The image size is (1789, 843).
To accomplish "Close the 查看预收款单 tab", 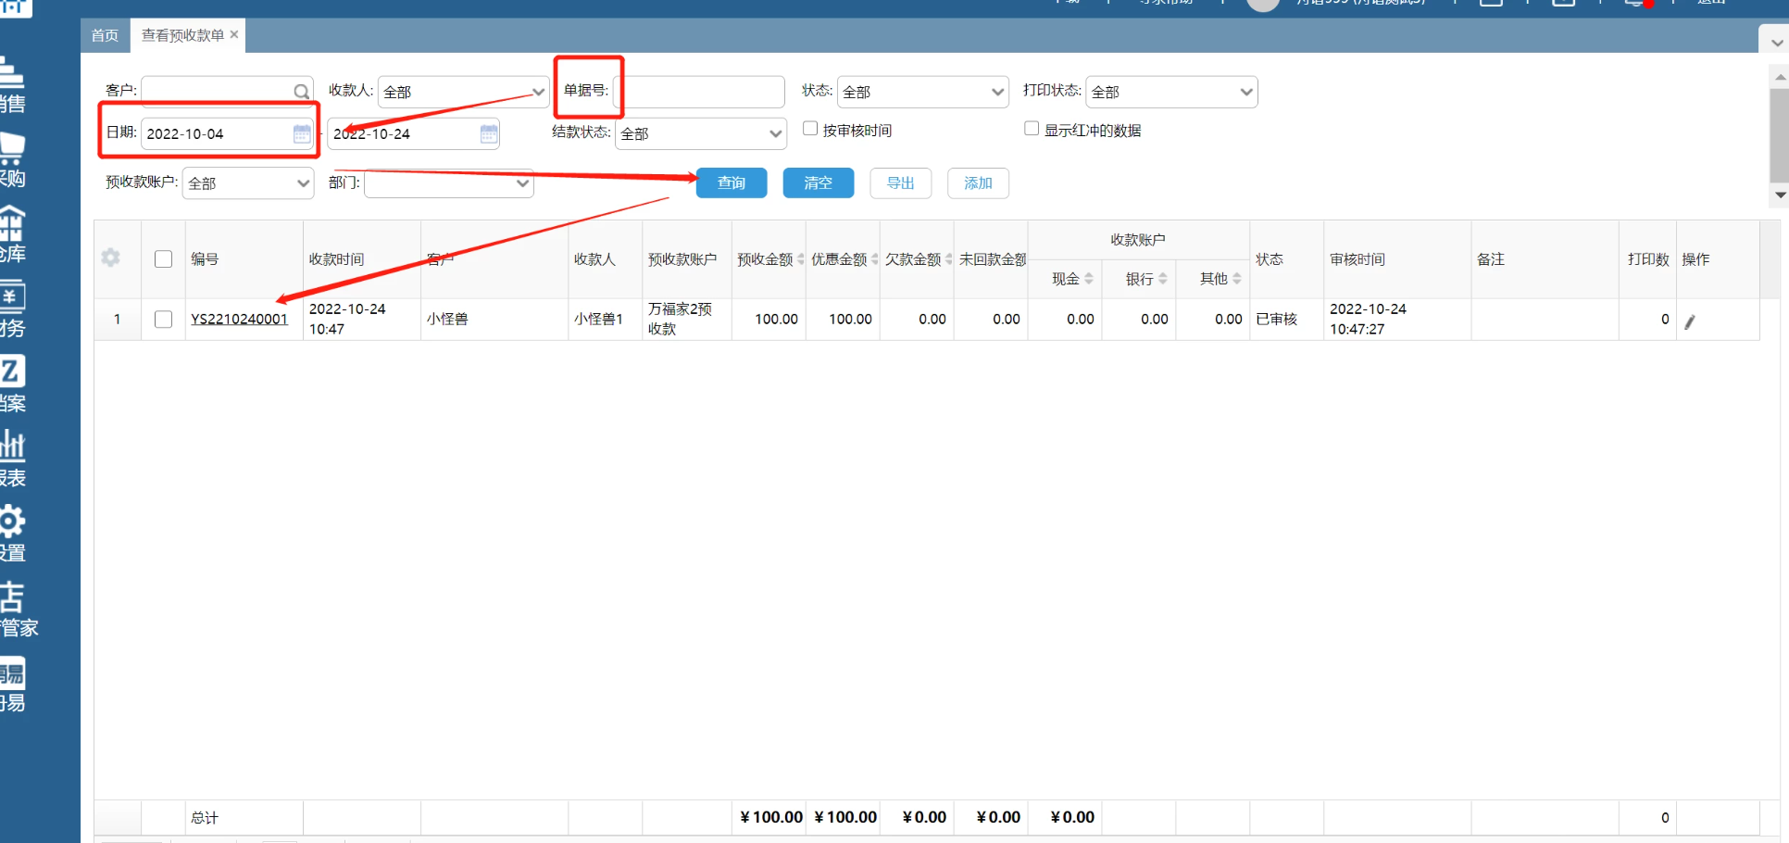I will point(234,34).
